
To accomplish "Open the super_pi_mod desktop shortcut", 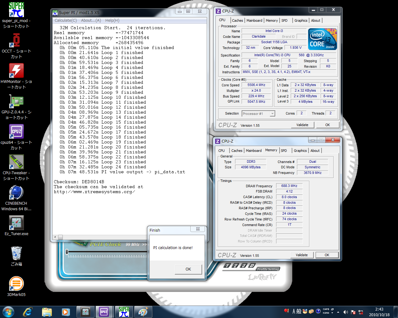I will (16, 16).
